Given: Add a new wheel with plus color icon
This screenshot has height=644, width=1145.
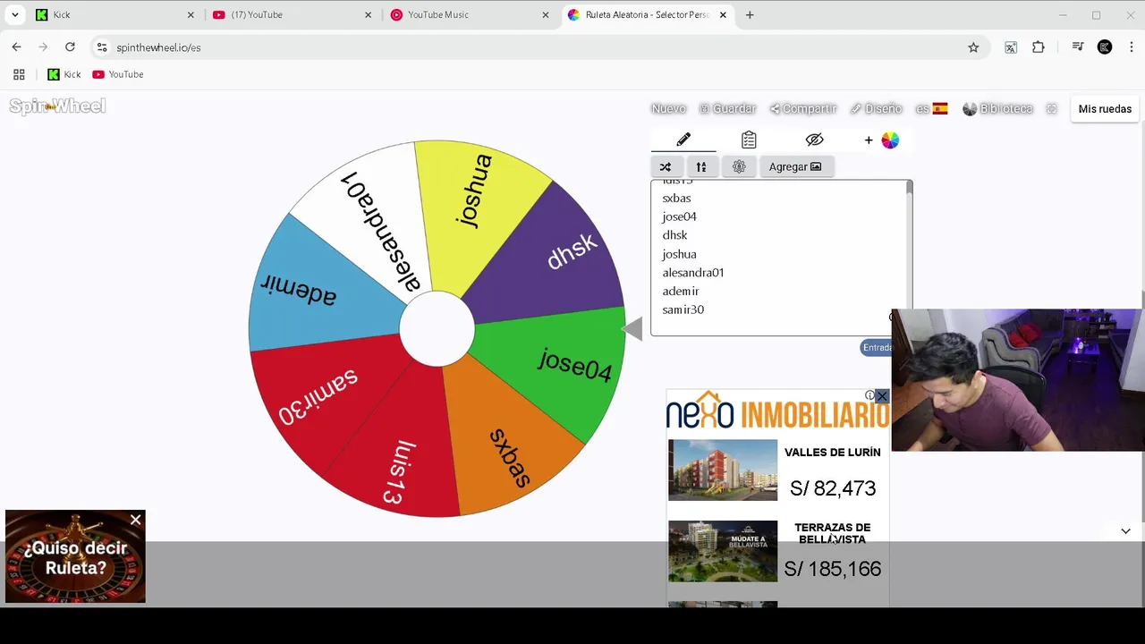Looking at the screenshot, I should click(881, 140).
